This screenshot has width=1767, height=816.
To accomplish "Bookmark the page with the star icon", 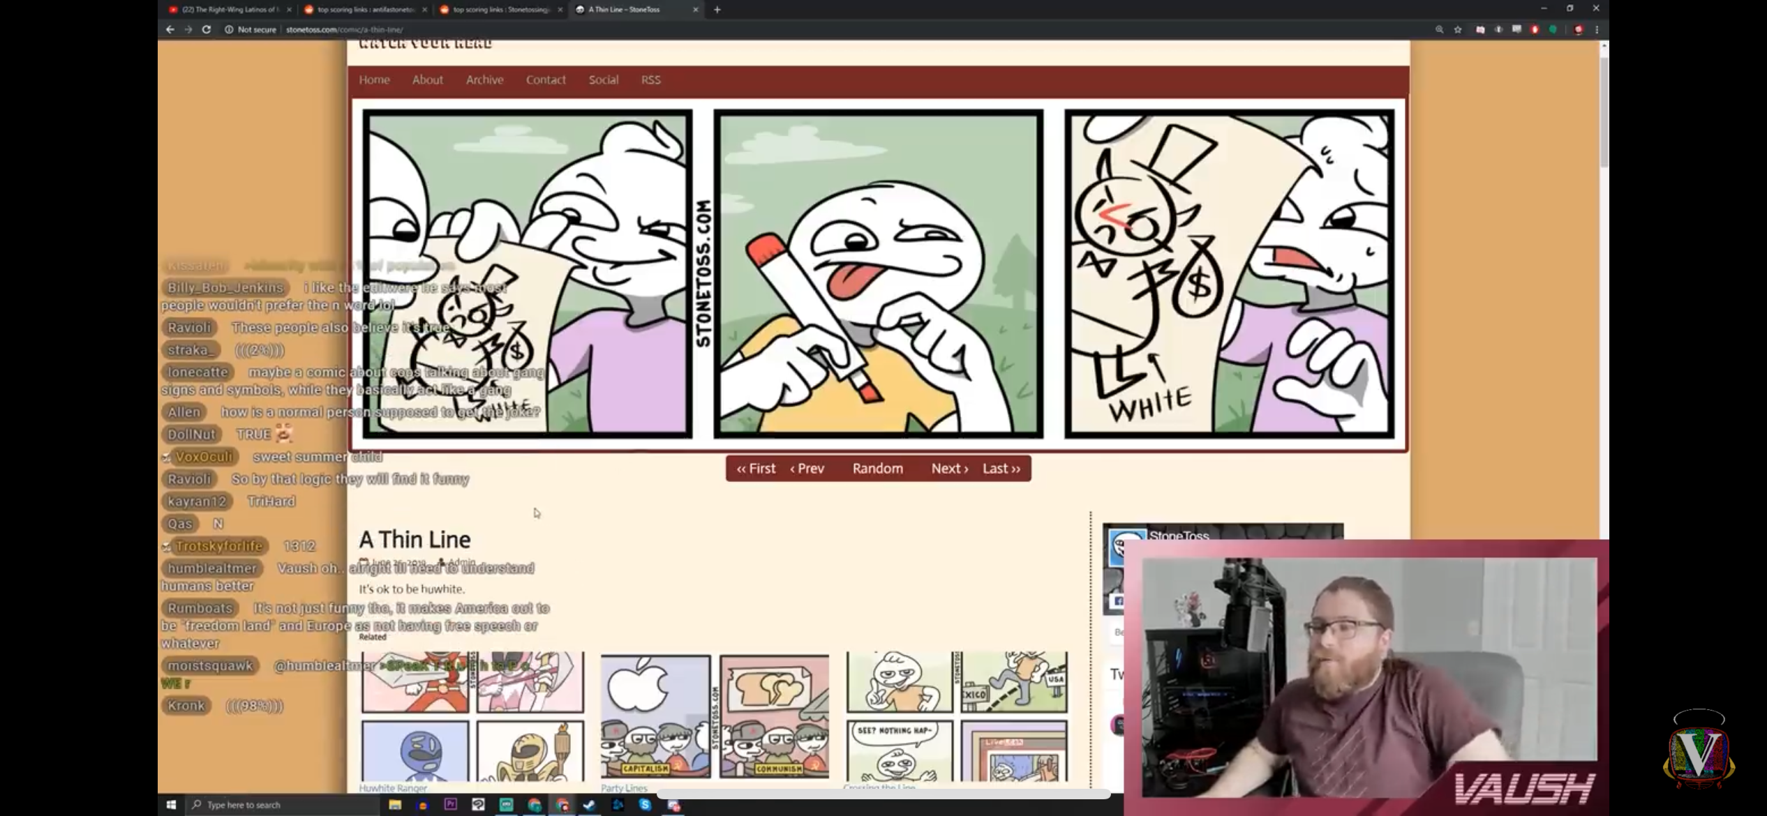I will 1458,29.
